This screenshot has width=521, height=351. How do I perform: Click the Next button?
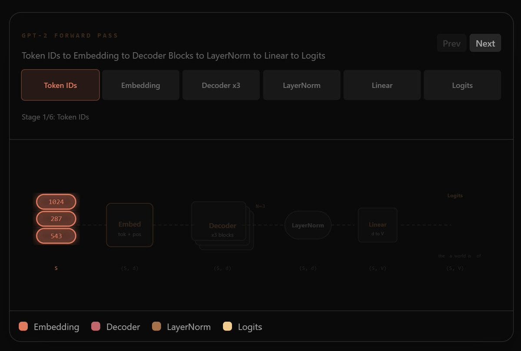pyautogui.click(x=485, y=43)
